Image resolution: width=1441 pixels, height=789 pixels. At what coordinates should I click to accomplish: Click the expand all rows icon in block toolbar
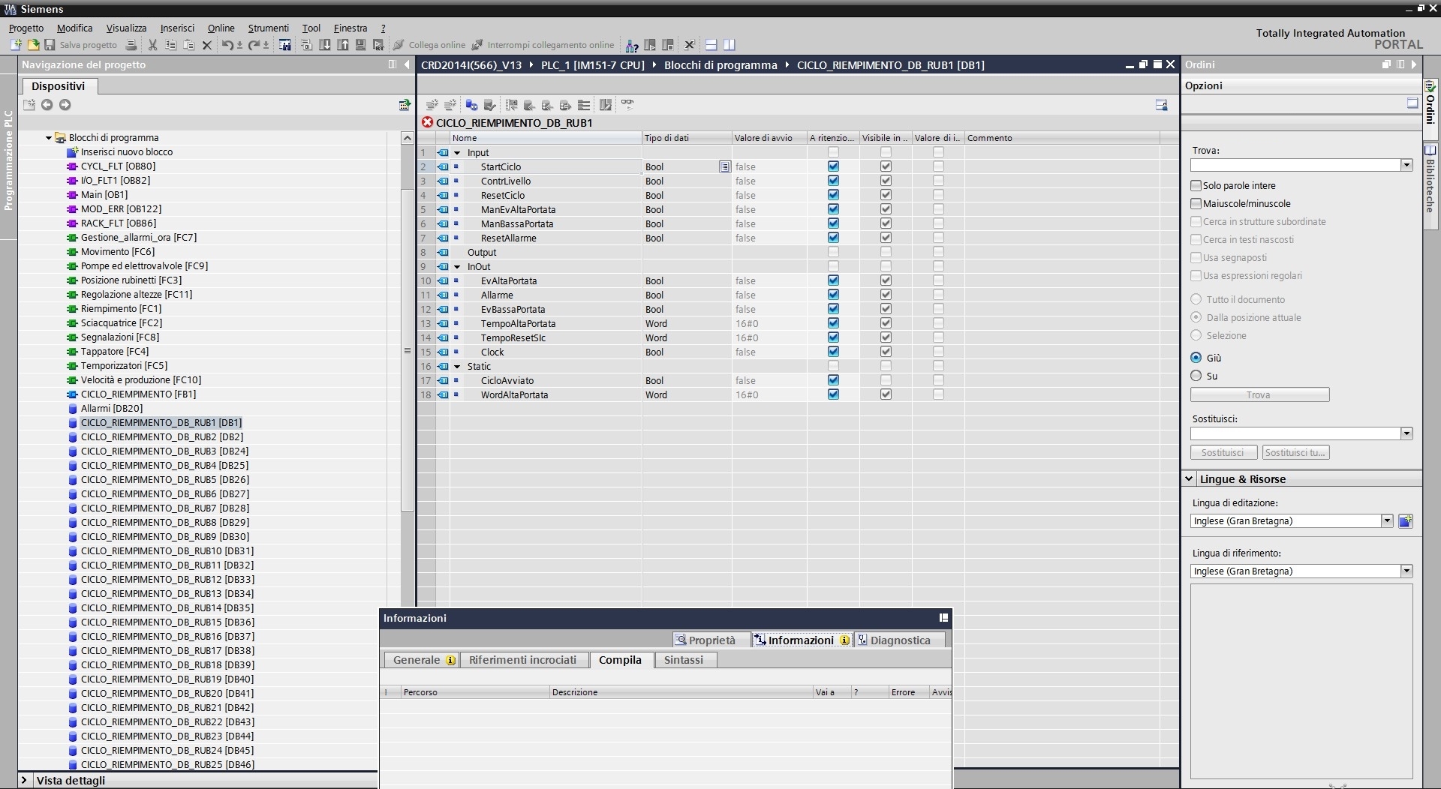(x=584, y=105)
